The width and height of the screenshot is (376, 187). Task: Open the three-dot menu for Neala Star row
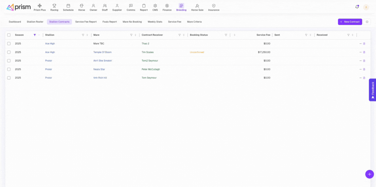360,69
